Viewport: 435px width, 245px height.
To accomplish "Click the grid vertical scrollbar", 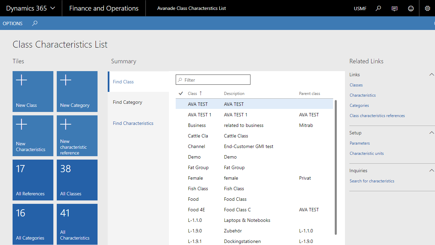I will pyautogui.click(x=336, y=167).
